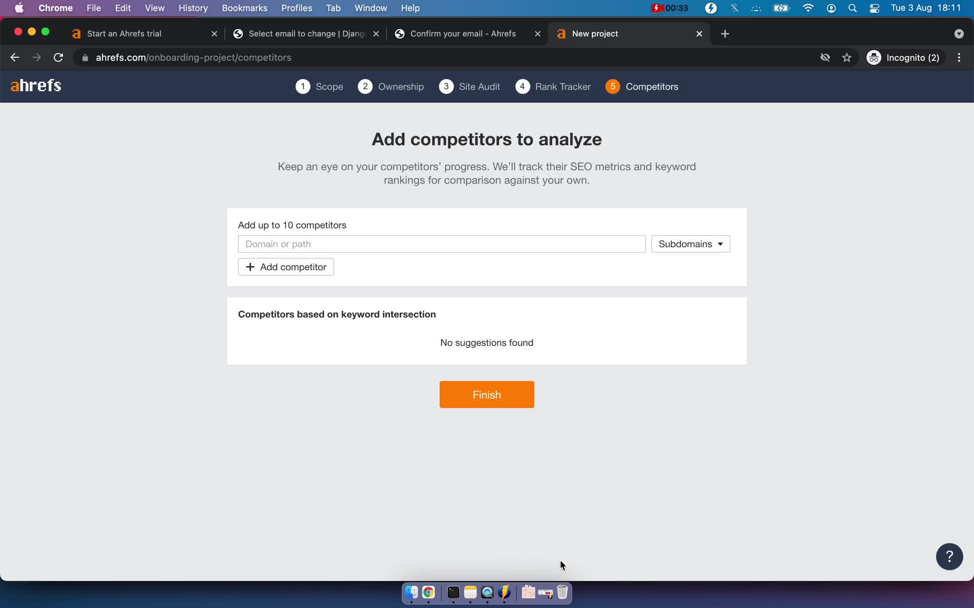Click the new tab plus button
Viewport: 974px width, 608px height.
click(725, 33)
